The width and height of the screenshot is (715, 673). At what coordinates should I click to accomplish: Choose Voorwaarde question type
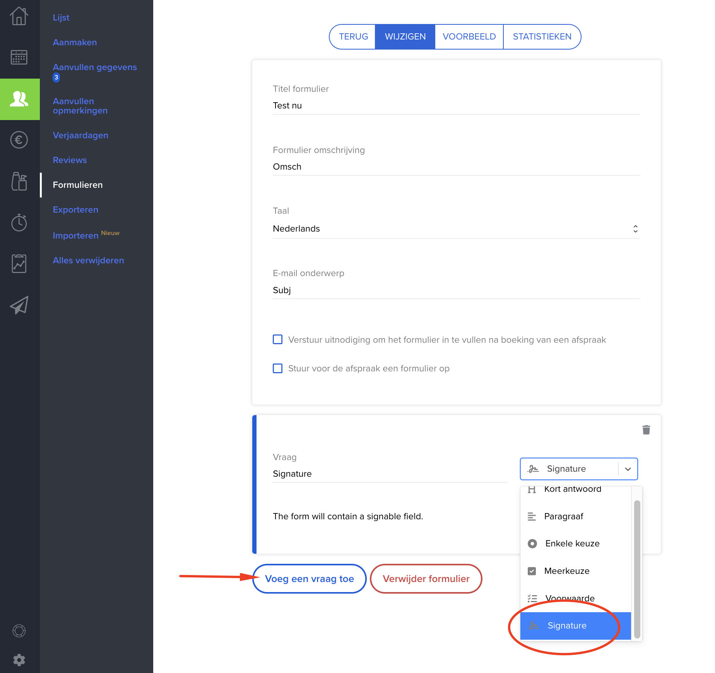(576, 599)
